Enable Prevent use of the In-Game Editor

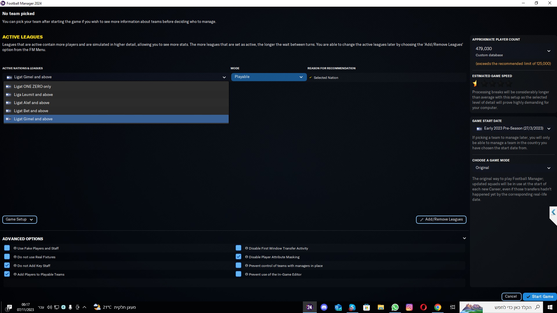coord(238,274)
